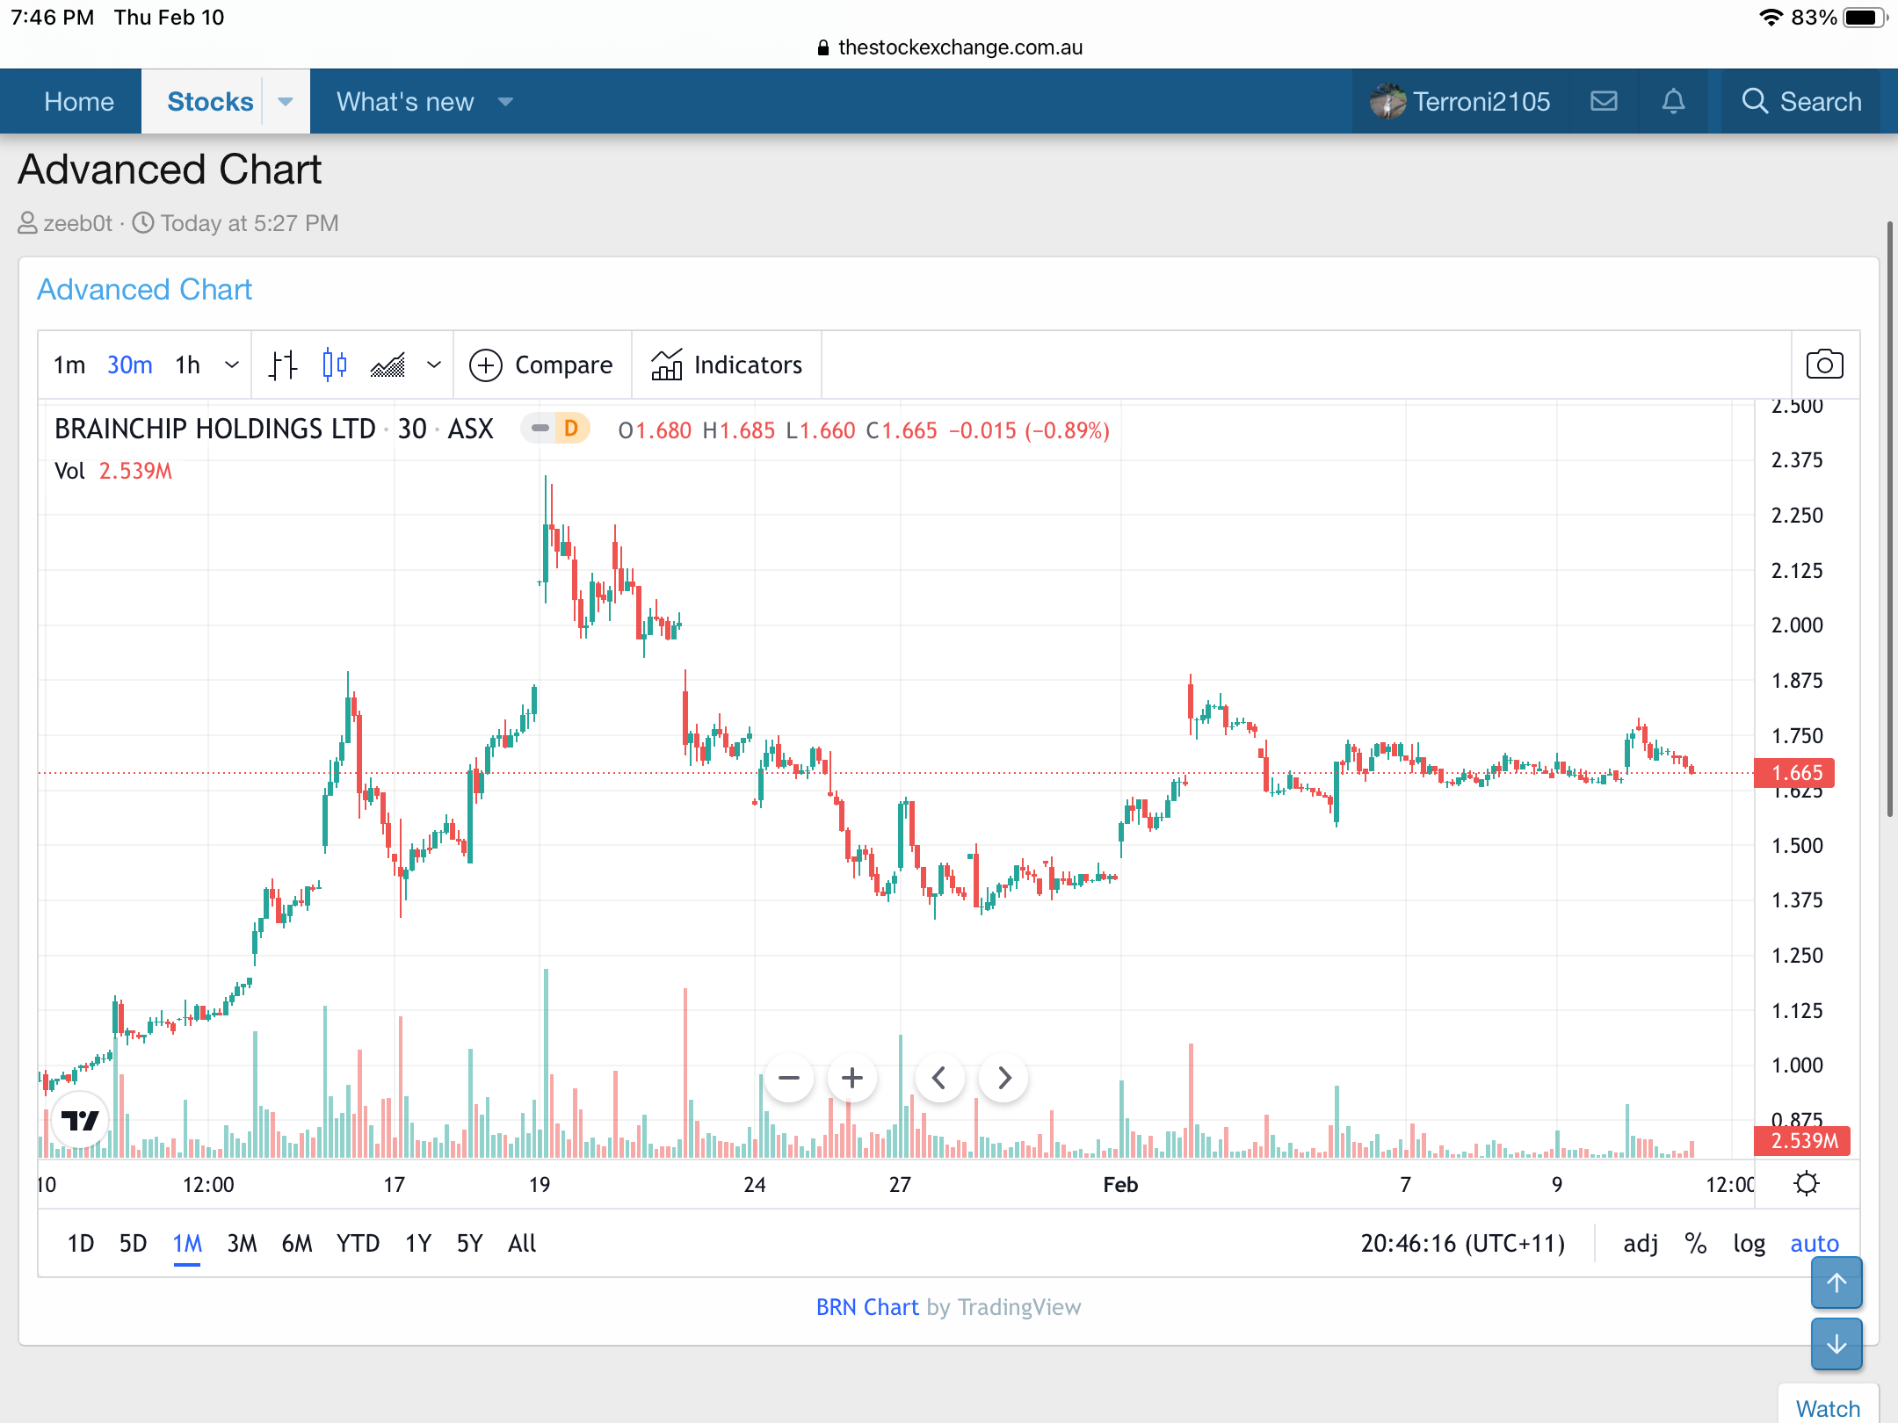Open the TradingView logo
This screenshot has width=1898, height=1423.
(80, 1121)
